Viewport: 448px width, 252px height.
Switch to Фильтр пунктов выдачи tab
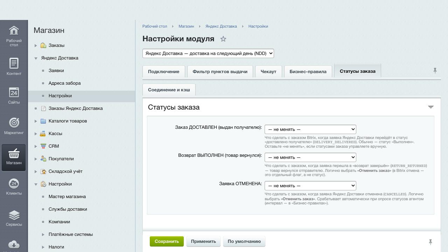click(220, 71)
